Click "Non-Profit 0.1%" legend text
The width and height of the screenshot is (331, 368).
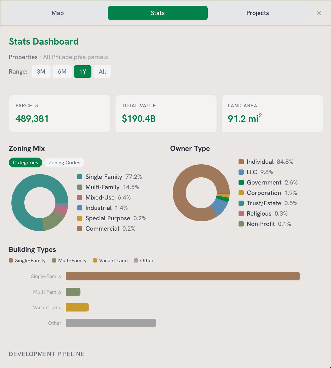(x=269, y=224)
